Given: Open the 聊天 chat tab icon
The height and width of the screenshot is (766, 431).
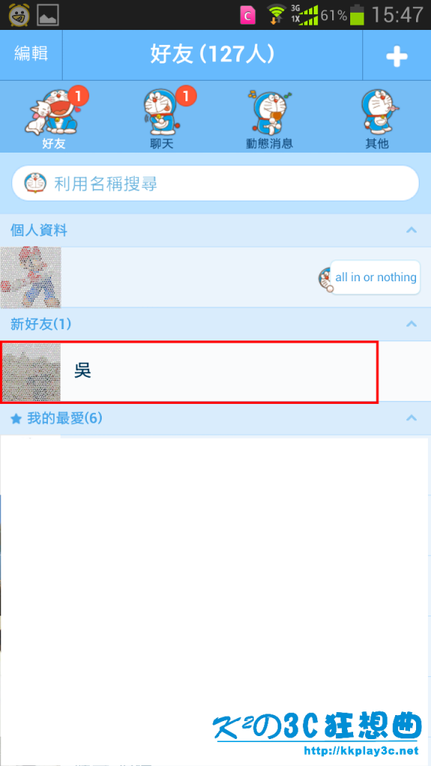Looking at the screenshot, I should pos(162,117).
